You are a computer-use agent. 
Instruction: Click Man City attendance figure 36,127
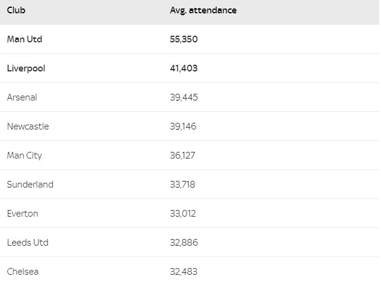[x=182, y=156]
